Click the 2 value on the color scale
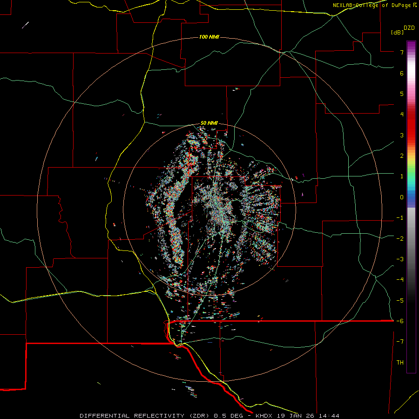The image size is (419, 419). pos(402,156)
